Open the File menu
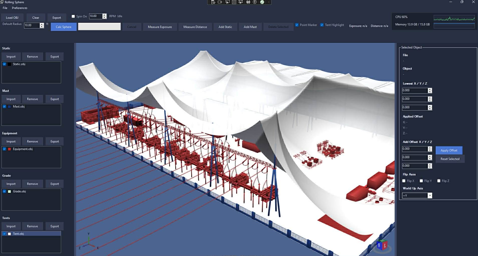Image resolution: width=478 pixels, height=256 pixels. [x=5, y=8]
